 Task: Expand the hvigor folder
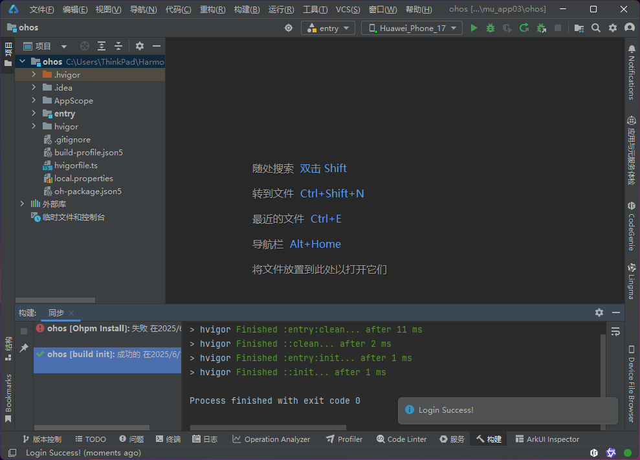click(34, 126)
